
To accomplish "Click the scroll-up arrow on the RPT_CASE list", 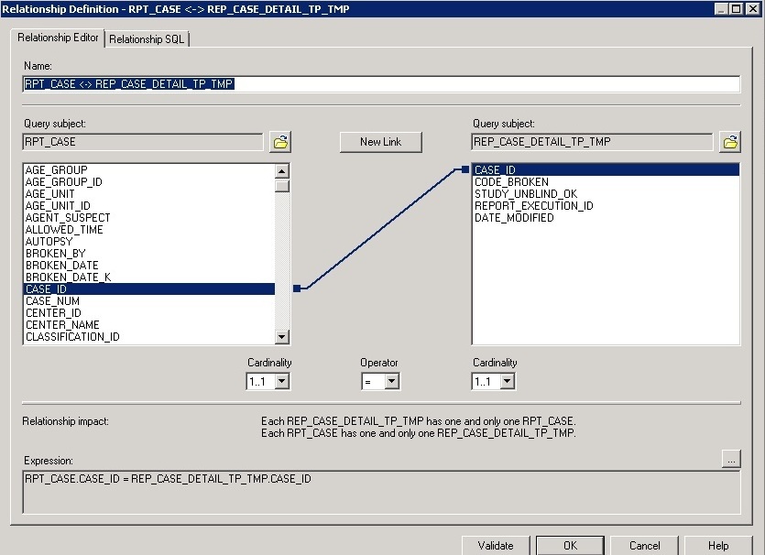I will [x=281, y=169].
